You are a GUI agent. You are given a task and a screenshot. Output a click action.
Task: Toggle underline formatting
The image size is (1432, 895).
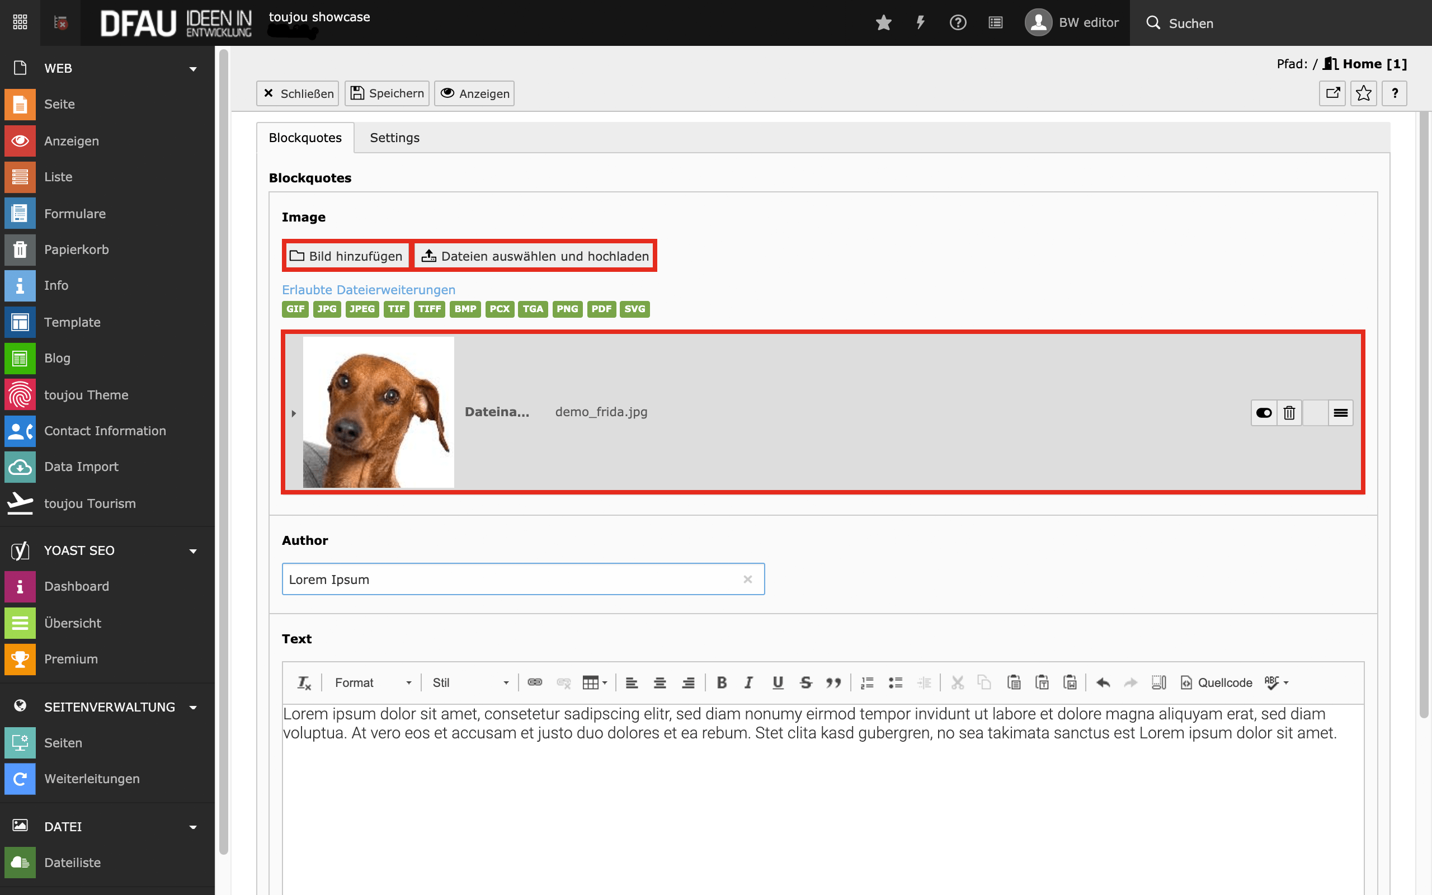[778, 682]
